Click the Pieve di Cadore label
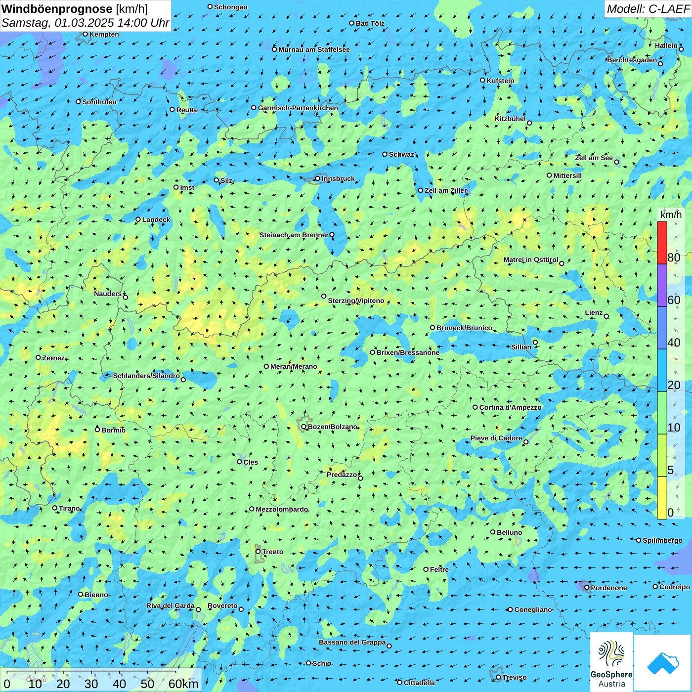Viewport: 692px width, 692px height. [x=496, y=438]
